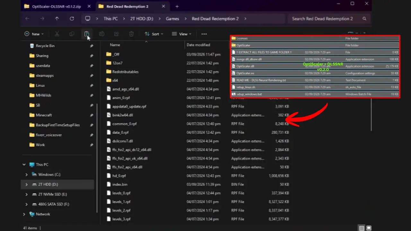Screen dimensions: 411x231
Task: Open fiverr_voiceover in the sidebar
Action: tap(49, 135)
